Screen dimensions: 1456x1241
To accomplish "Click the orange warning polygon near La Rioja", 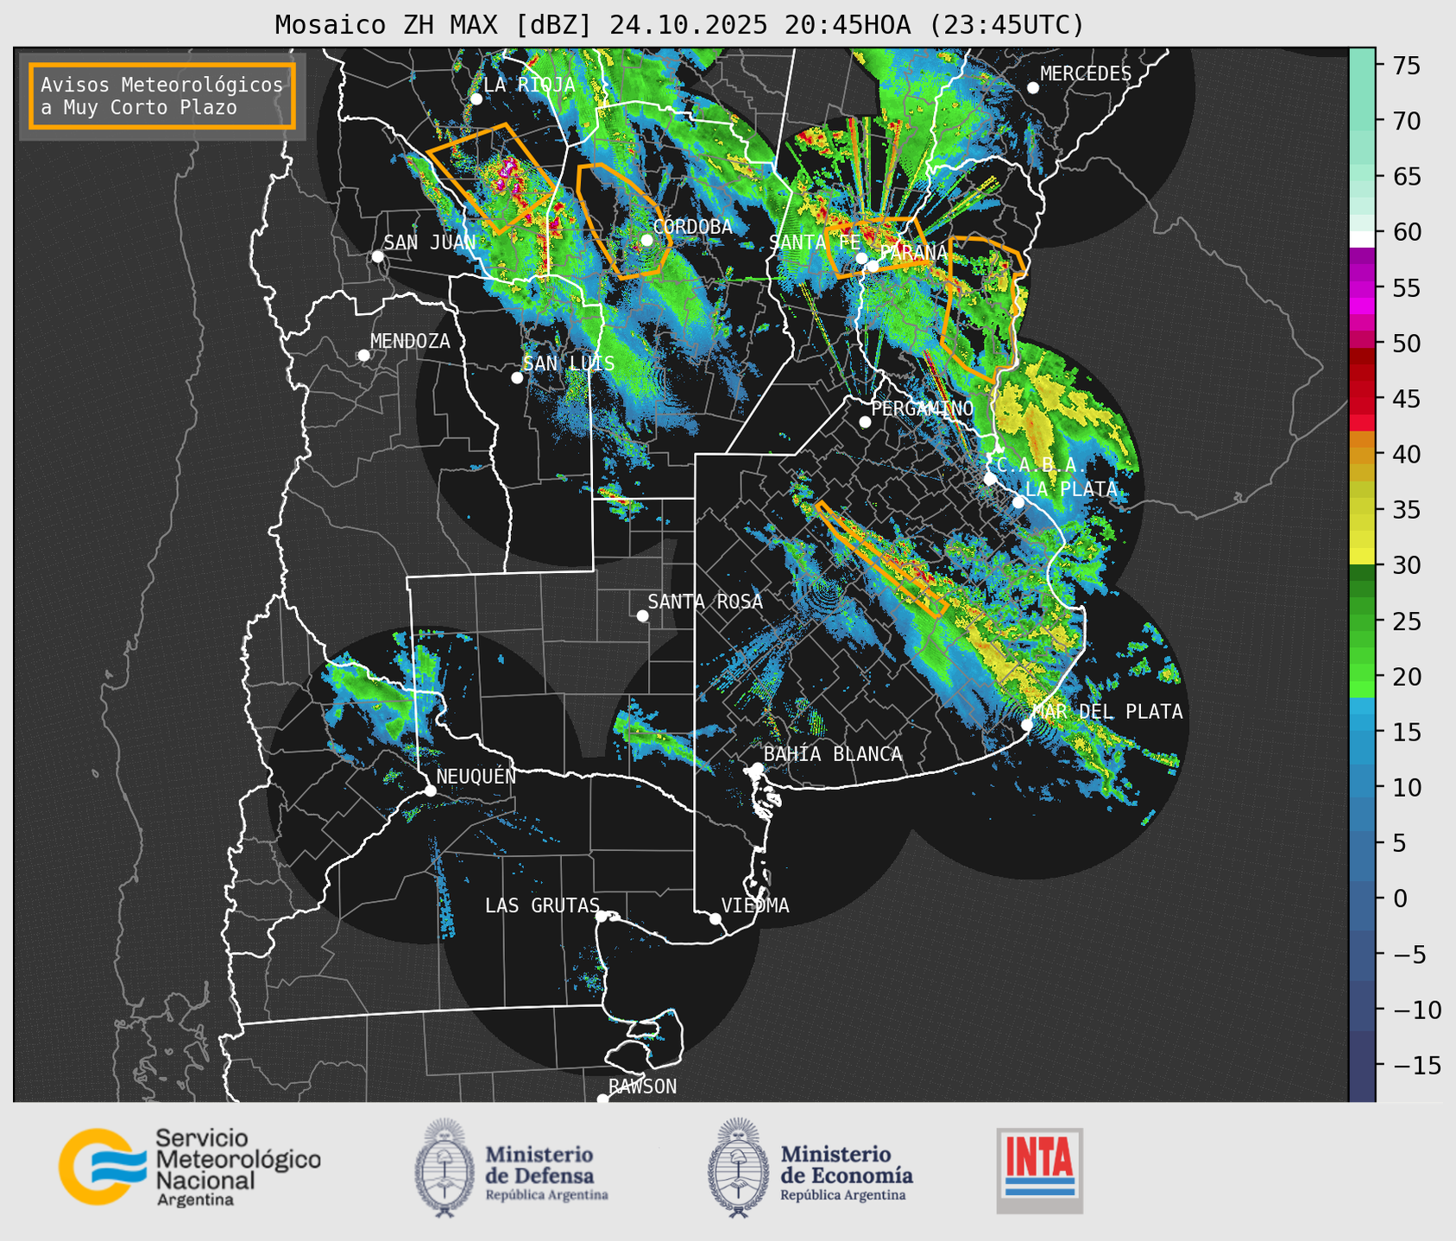I will click(491, 179).
